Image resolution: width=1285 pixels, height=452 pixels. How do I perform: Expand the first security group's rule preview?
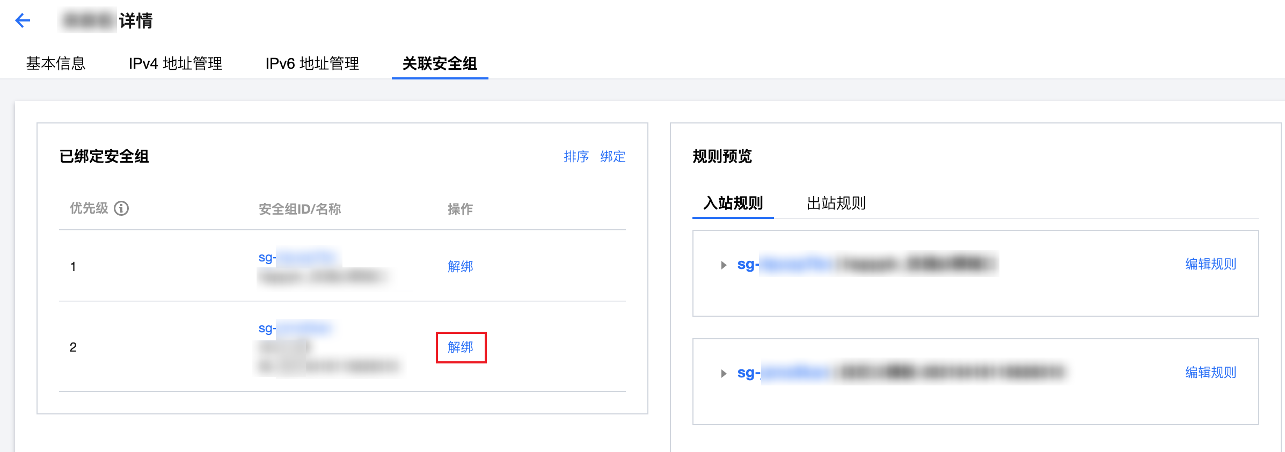(724, 265)
